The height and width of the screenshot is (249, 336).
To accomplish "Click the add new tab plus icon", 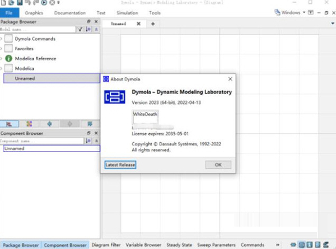I will point(152,24).
